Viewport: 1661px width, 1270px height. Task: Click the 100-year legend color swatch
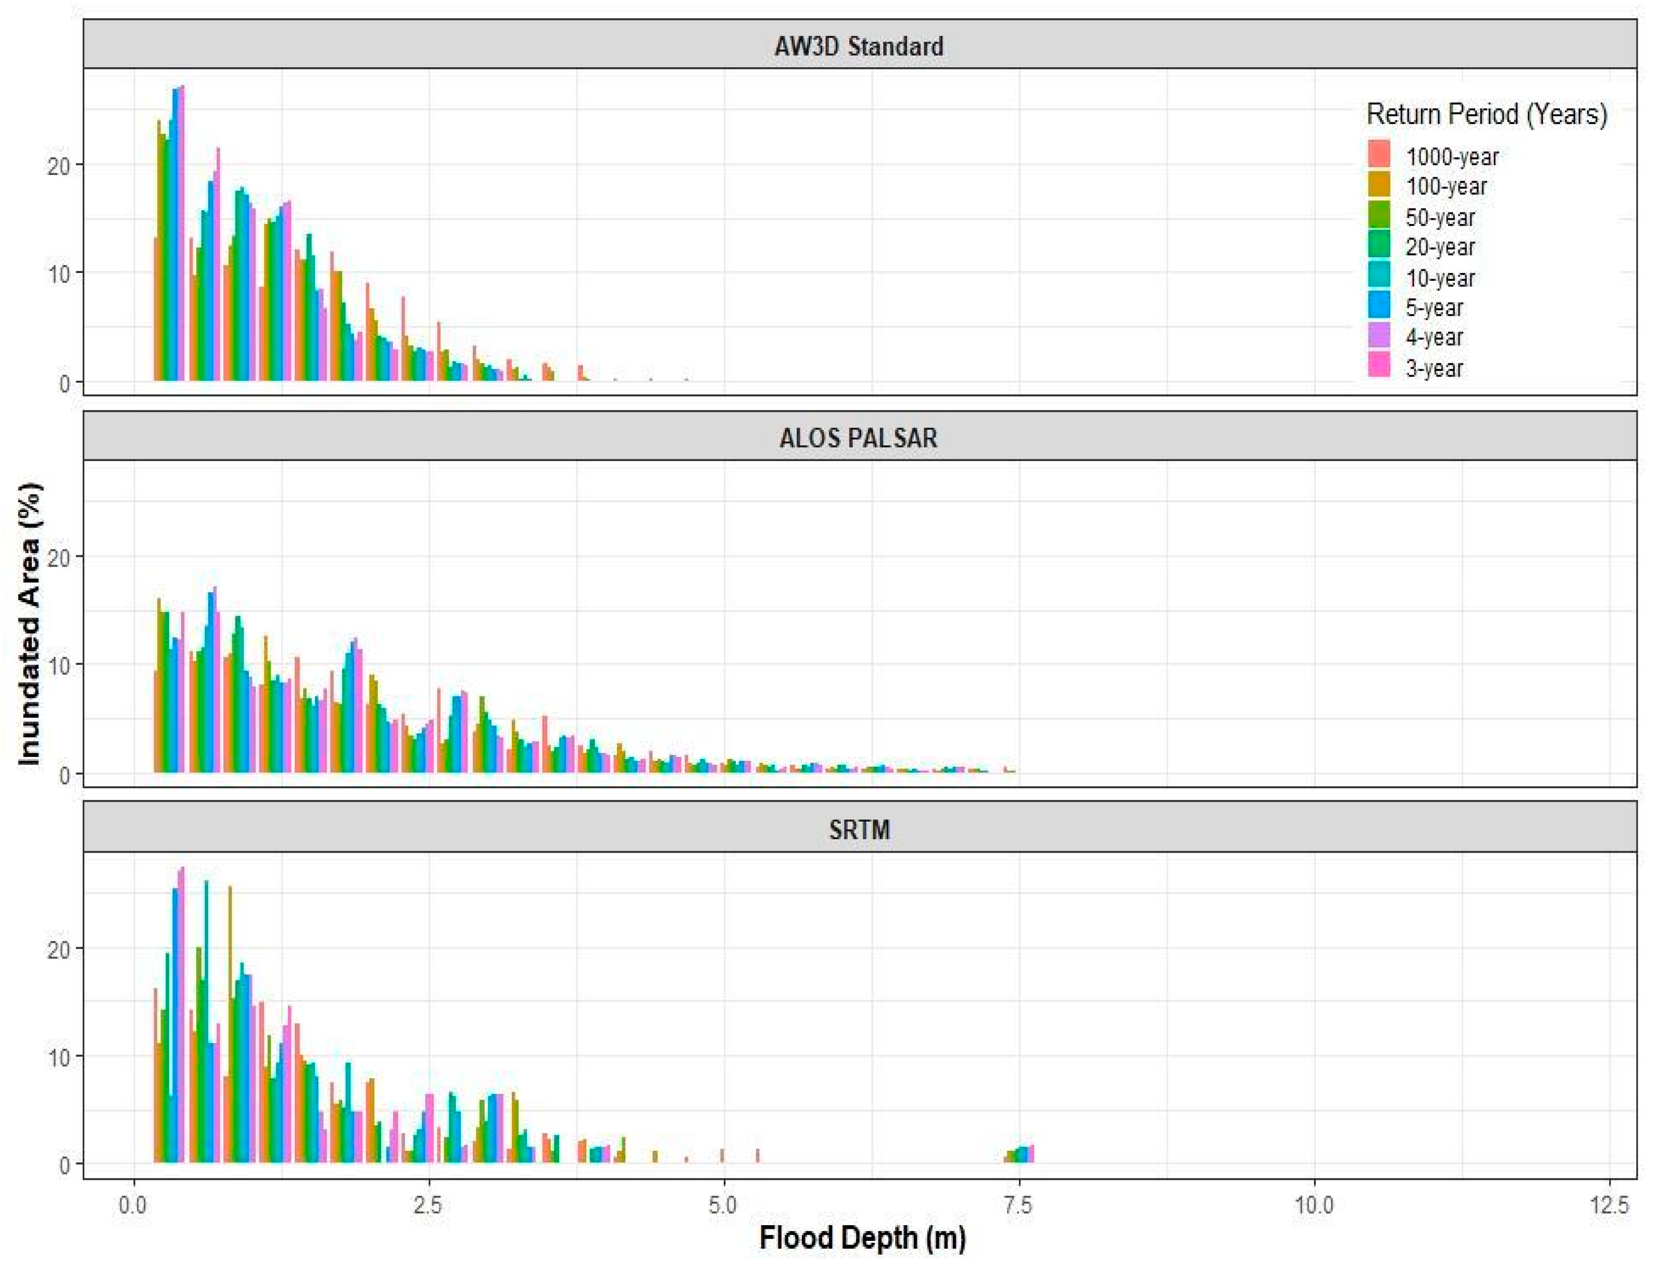point(1378,184)
